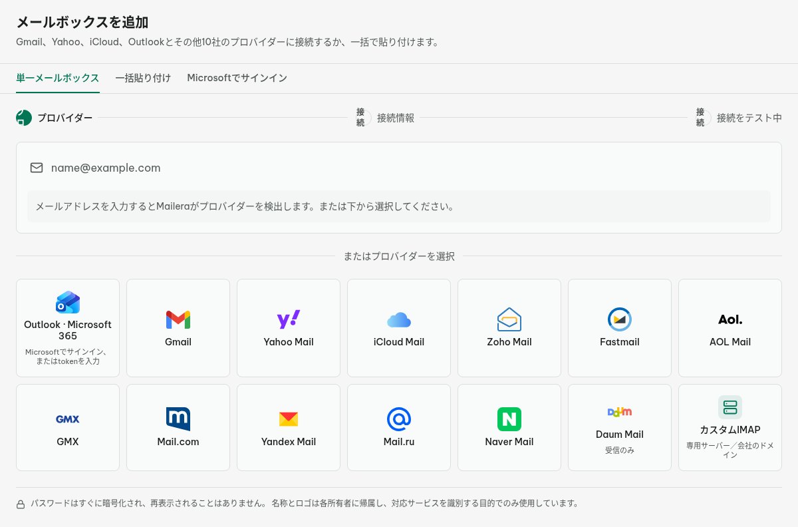This screenshot has height=527, width=798.
Task: Click the 受信のみ note under Daum
Action: tap(620, 450)
